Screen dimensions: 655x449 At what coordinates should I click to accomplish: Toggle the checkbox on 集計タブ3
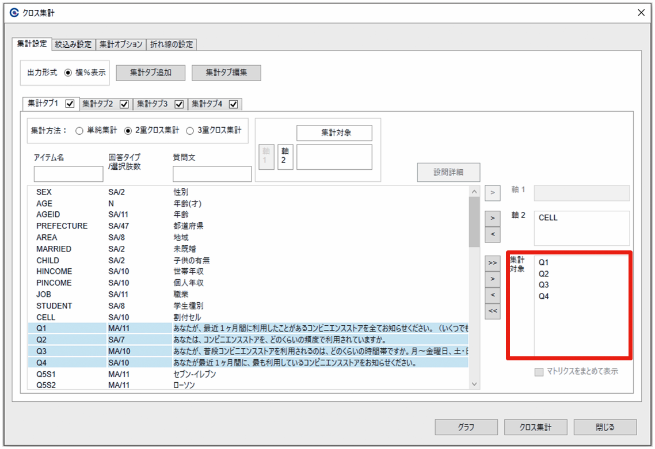click(x=179, y=104)
